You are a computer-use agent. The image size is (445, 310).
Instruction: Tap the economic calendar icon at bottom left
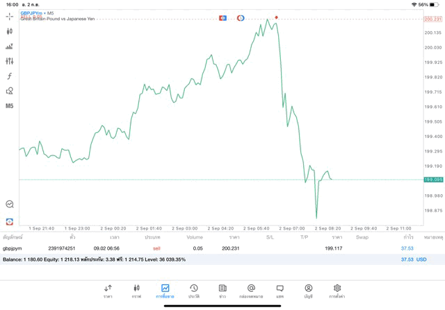coord(9,222)
